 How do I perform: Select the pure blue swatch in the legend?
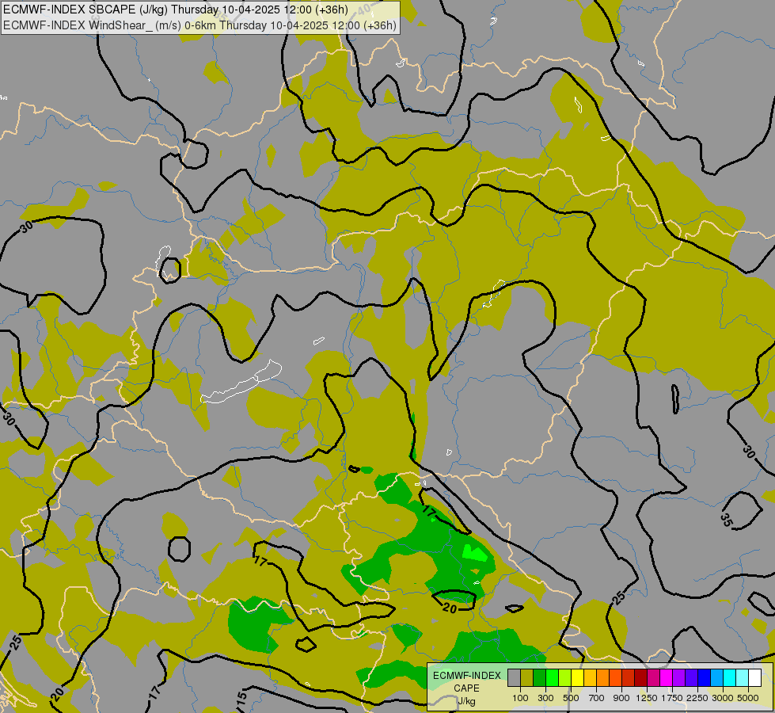(x=705, y=678)
